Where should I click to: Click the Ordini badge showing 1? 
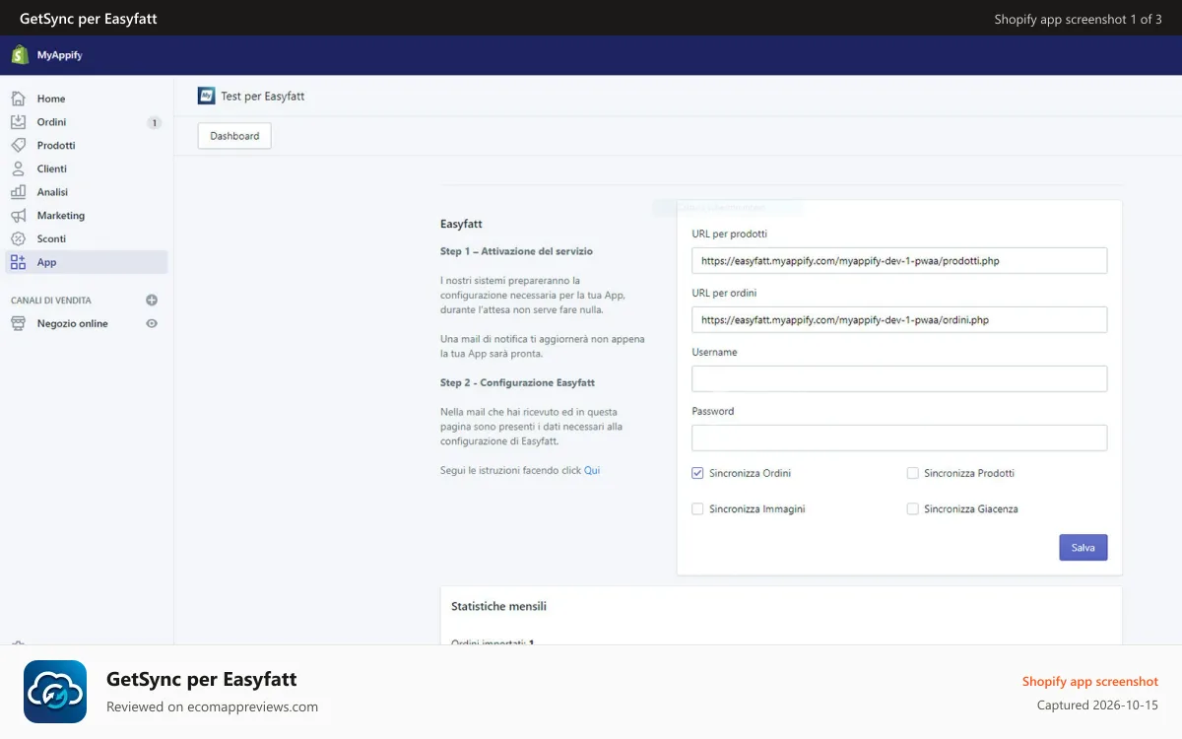point(155,123)
